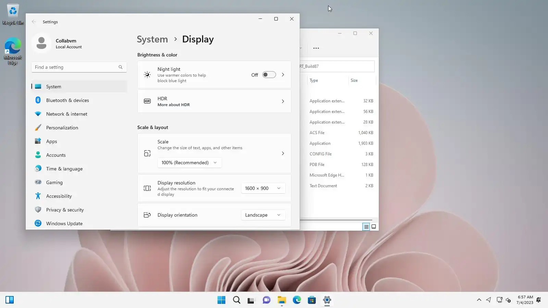The width and height of the screenshot is (548, 308).
Task: Open the network tray icon
Action: pos(500,300)
